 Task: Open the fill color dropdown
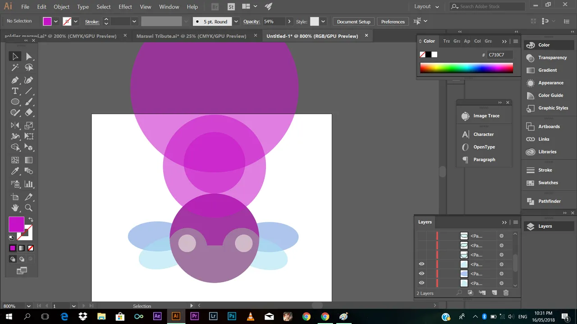(56, 22)
